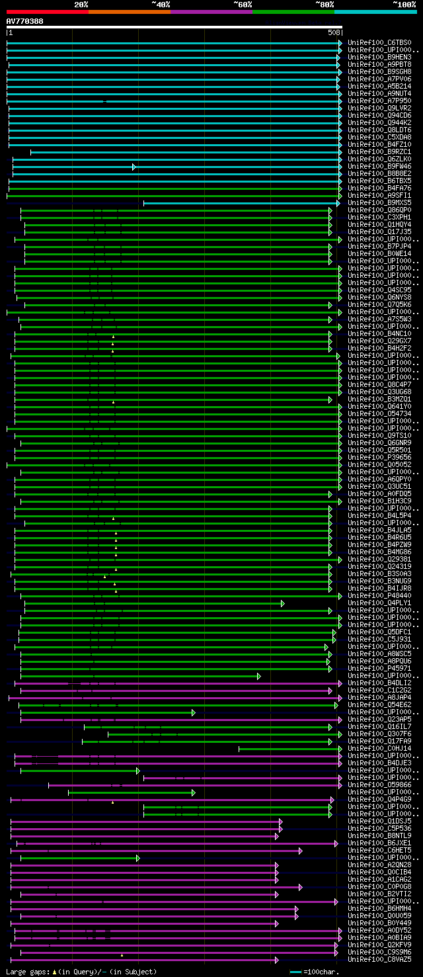The image size is (423, 977).
Task: Open hit UniRef100_Q8LDT6
Action: point(379,130)
